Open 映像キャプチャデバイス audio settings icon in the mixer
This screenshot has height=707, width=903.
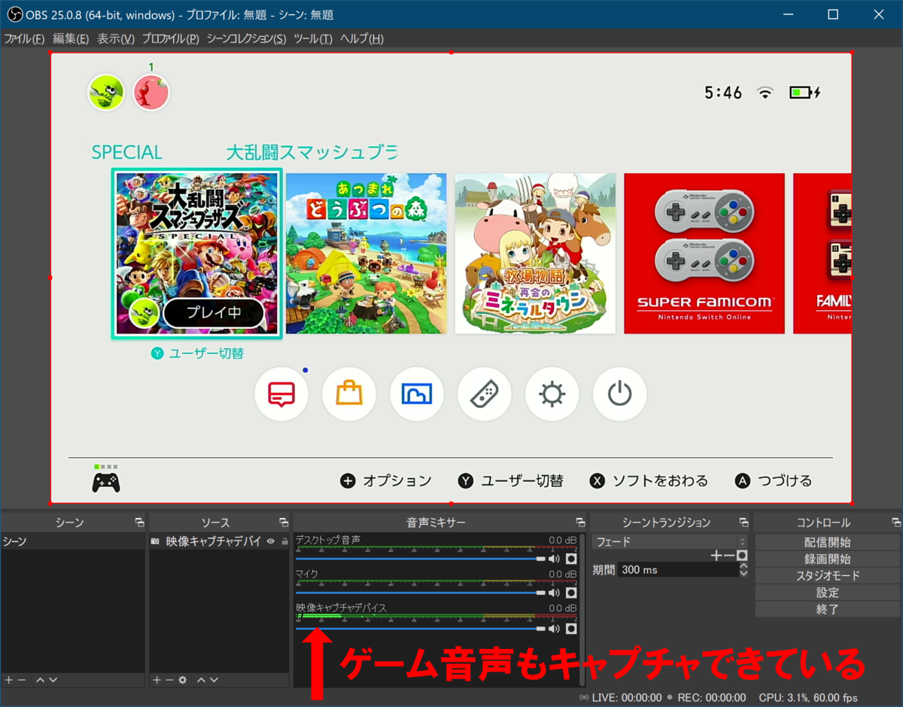pos(571,628)
